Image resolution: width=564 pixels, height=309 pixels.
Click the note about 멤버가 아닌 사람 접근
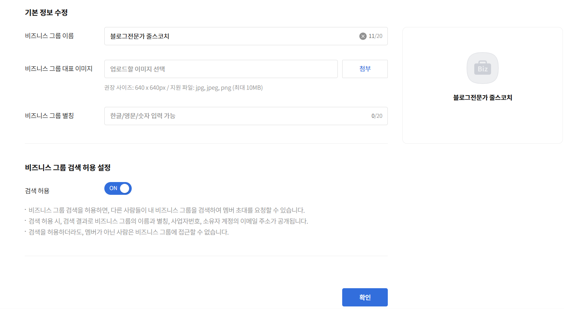[x=128, y=232]
